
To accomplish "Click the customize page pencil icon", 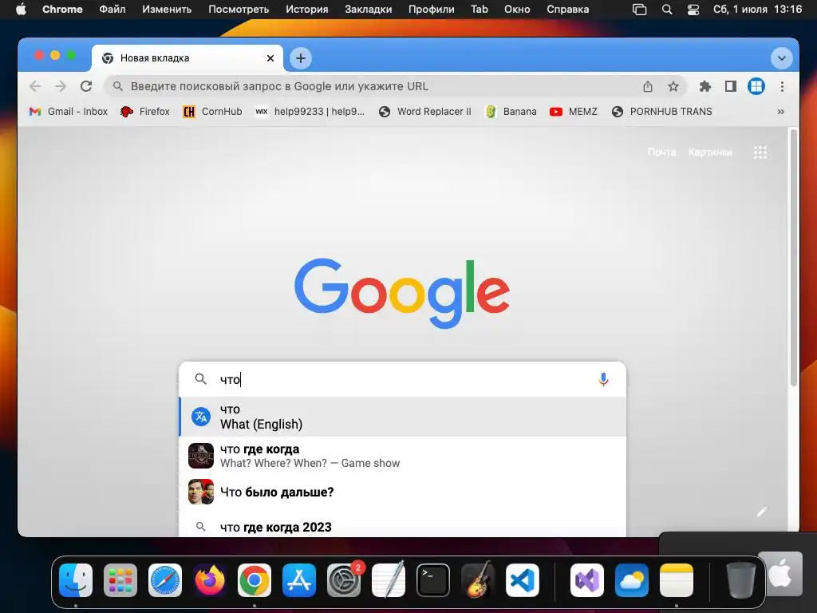I will 762,512.
